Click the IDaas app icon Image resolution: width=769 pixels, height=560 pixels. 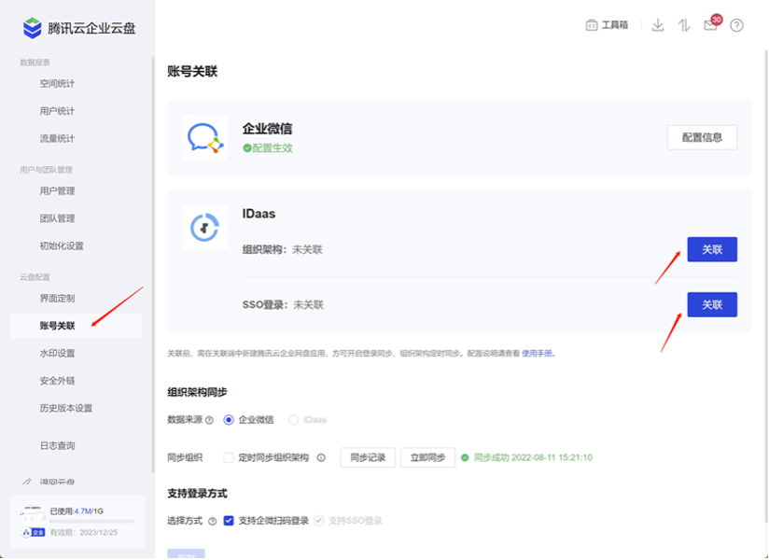tap(205, 228)
